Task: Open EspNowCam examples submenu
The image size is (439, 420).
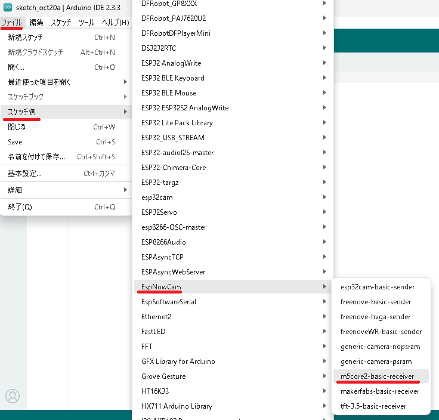Action: pyautogui.click(x=233, y=287)
